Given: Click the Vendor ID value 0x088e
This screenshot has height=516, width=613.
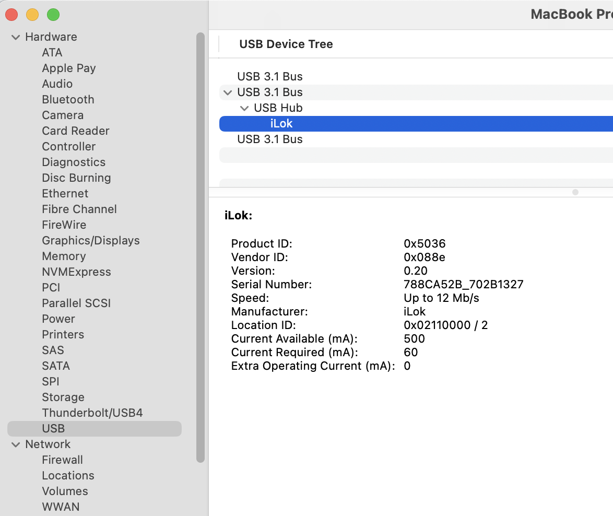Looking at the screenshot, I should tap(424, 257).
